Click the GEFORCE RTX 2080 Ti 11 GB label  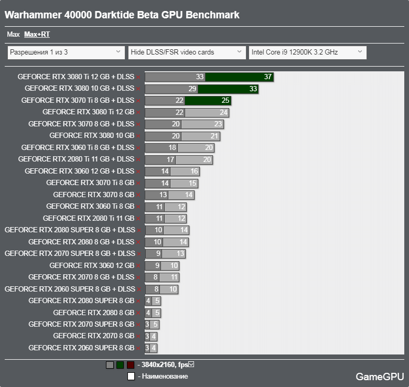pyautogui.click(x=89, y=219)
